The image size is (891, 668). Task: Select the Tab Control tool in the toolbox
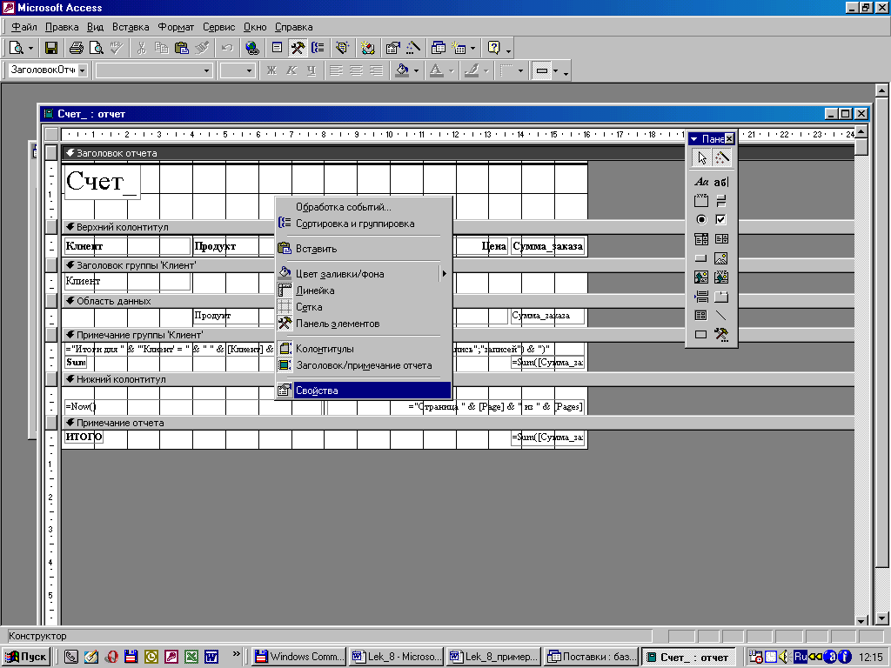pyautogui.click(x=720, y=297)
